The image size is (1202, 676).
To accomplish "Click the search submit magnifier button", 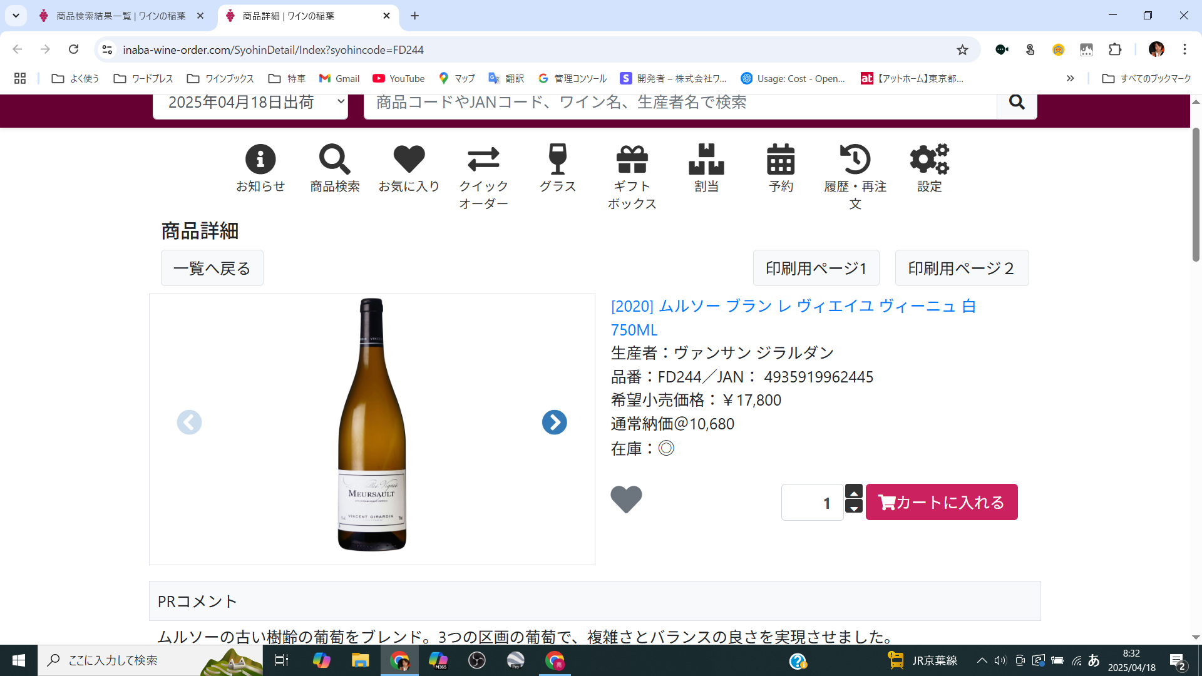I will tap(1017, 103).
